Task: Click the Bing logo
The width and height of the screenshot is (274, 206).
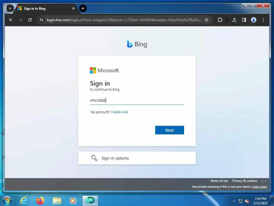Action: [x=137, y=44]
